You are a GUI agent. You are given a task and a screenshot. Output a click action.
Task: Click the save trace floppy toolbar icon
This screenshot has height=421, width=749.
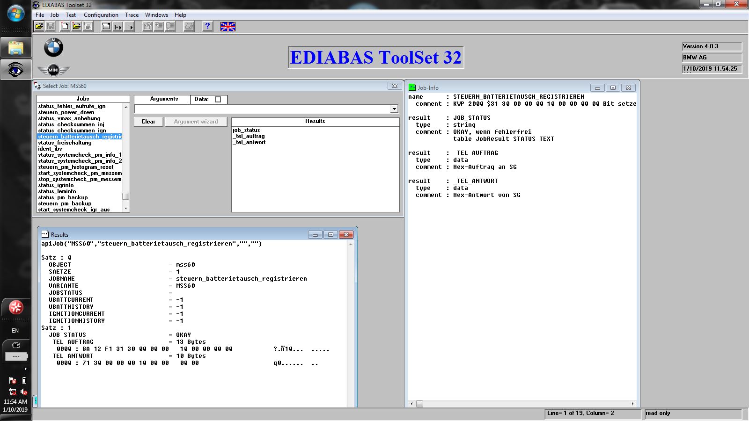pos(88,27)
